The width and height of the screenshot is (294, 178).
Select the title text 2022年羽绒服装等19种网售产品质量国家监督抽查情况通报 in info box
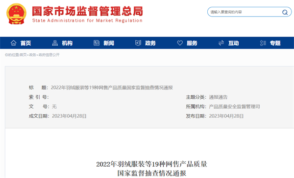[x=112, y=88]
